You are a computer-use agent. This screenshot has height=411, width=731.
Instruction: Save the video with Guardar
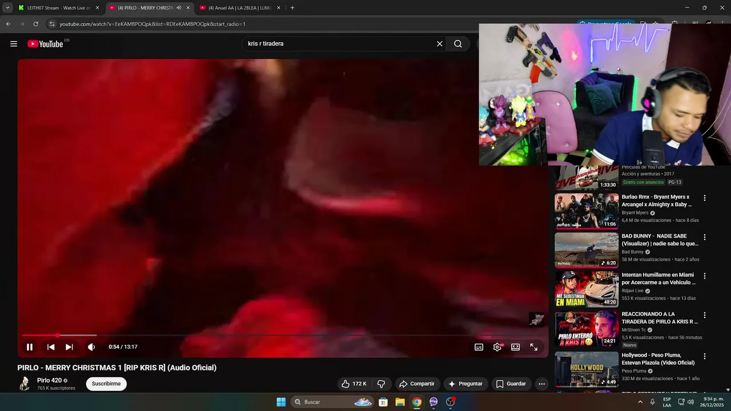coord(511,384)
